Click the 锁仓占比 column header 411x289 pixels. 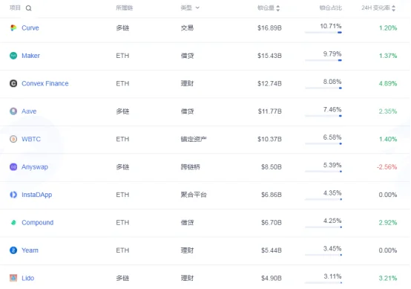pos(331,8)
